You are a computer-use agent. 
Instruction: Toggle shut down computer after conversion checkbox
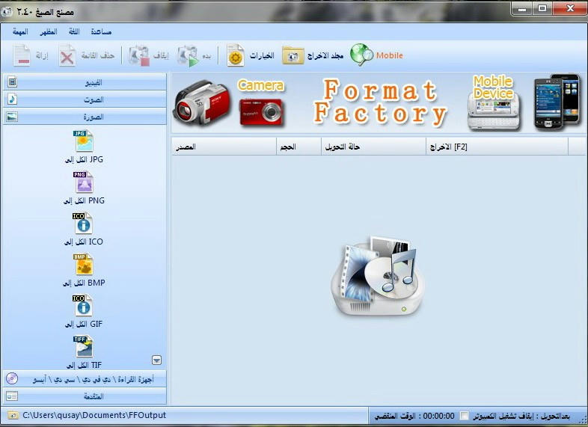click(x=465, y=416)
